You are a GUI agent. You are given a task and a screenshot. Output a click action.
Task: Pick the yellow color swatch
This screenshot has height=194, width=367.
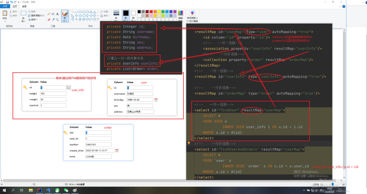(159, 12)
